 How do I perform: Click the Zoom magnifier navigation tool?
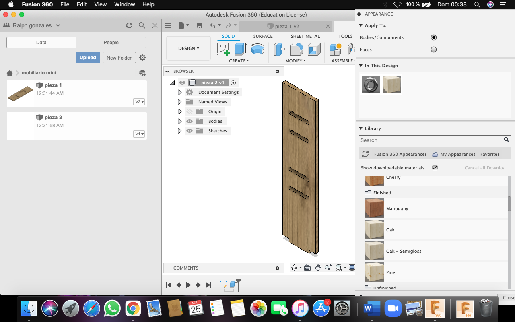328,268
